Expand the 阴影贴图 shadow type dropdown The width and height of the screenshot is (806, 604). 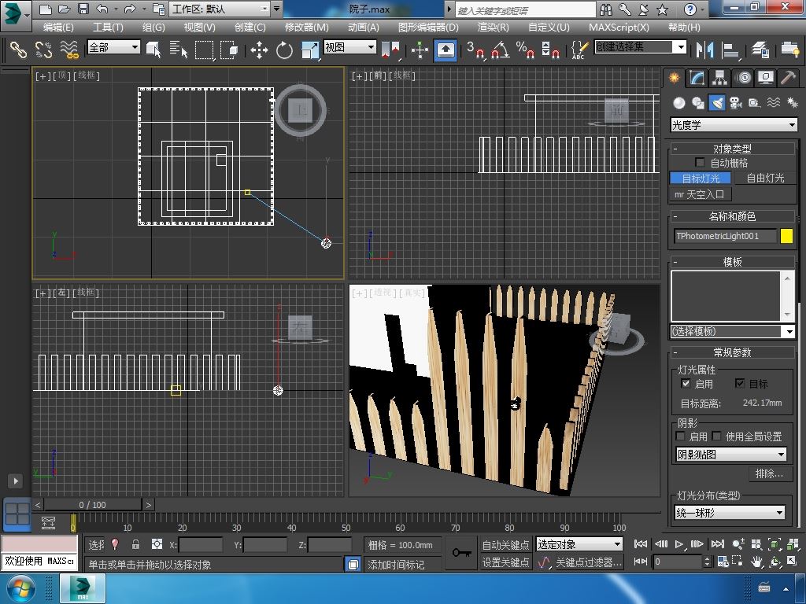(731, 455)
